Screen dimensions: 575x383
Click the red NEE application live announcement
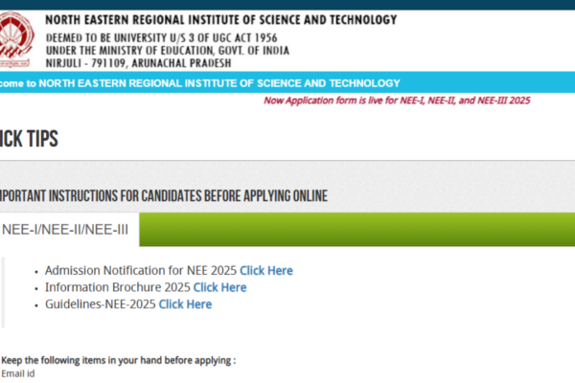click(397, 101)
